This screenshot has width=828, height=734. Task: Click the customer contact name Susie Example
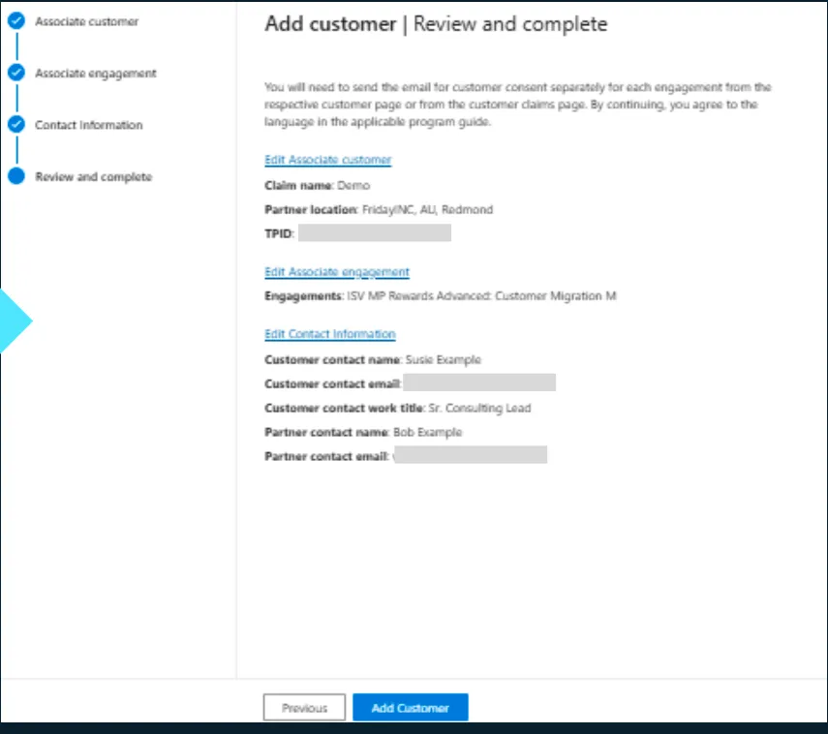point(443,359)
